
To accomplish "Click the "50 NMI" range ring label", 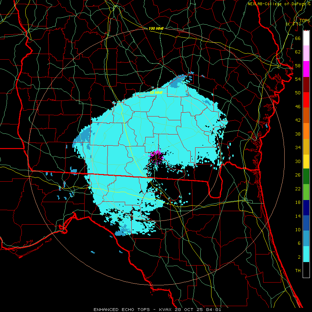I will (156, 93).
